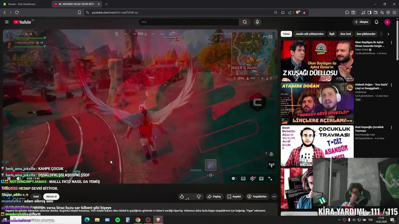Enter fullscreen in the video player
The image size is (399, 224).
[270, 179]
